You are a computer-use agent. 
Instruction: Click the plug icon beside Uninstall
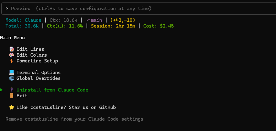tap(12, 90)
